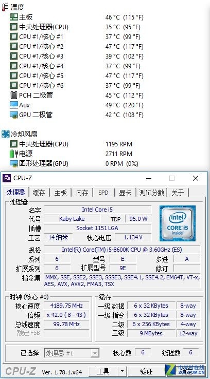The width and height of the screenshot is (210, 379).
Task: Switch to the 缓存 tab
Action: [39, 193]
